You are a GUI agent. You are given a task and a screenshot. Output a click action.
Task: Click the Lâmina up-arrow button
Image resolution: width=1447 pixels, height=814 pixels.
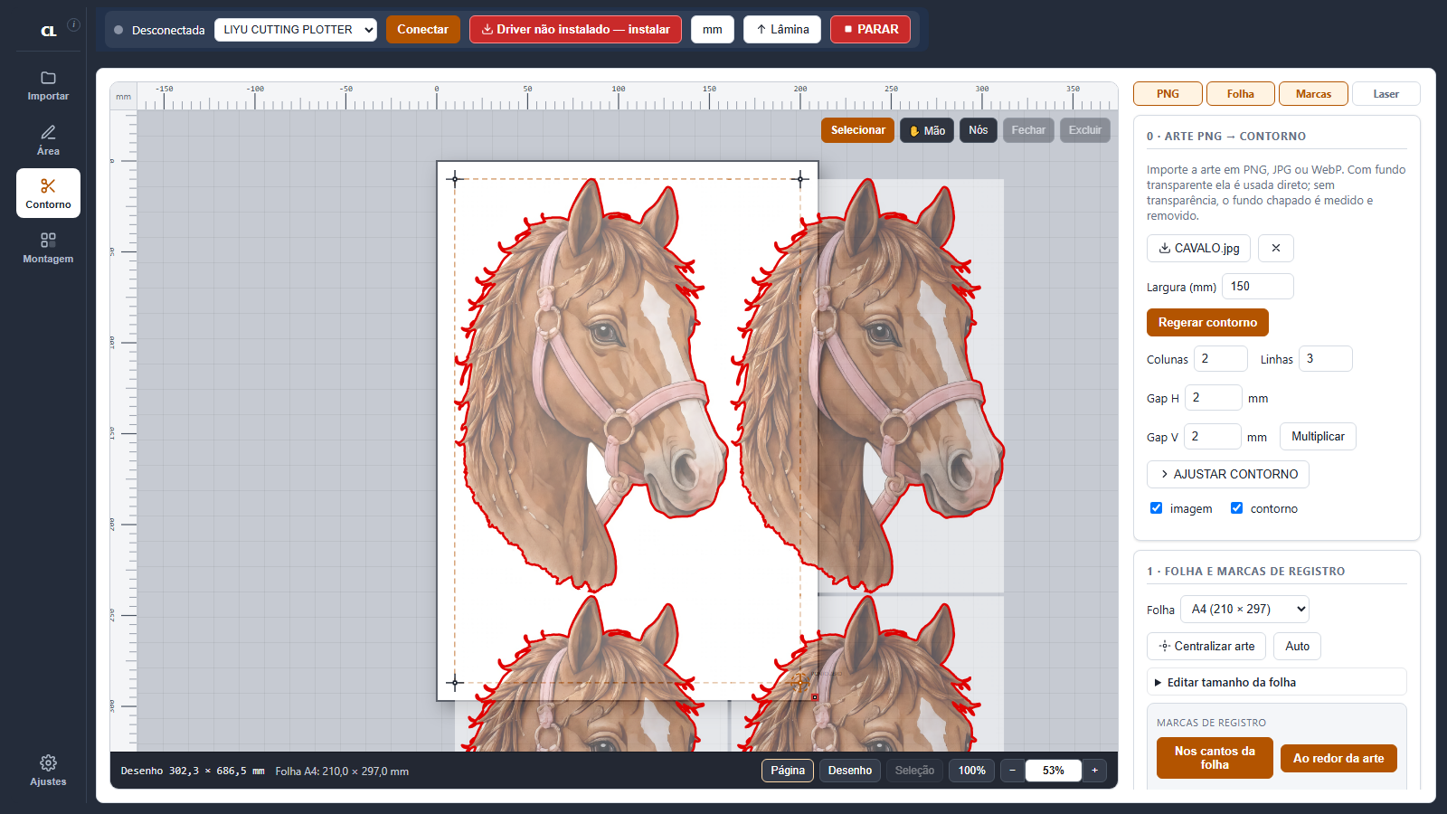pyautogui.click(x=782, y=29)
